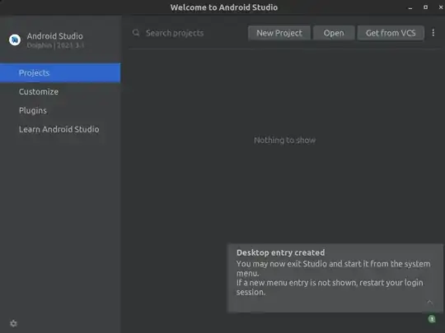Click Get from VCS button
This screenshot has height=333, width=445.
[x=391, y=33]
